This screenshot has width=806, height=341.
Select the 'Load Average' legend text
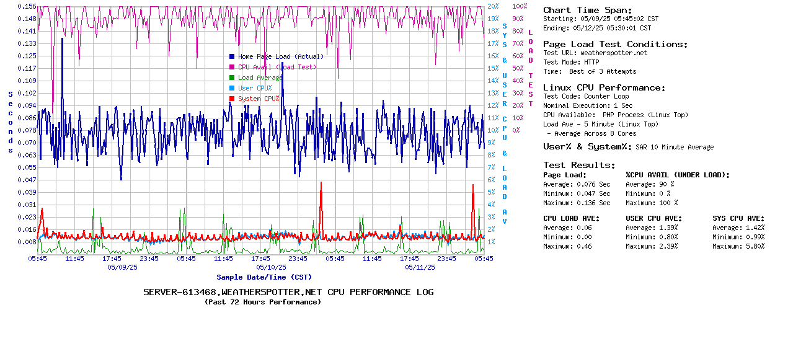260,77
